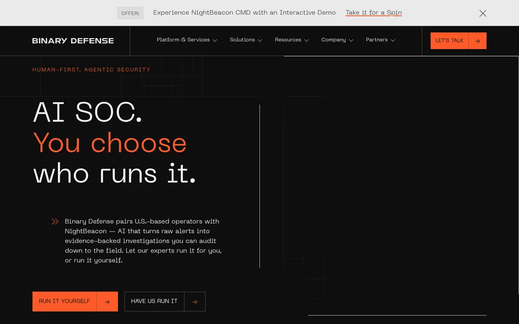Click the RUN IT YOURSELF button

click(x=75, y=301)
